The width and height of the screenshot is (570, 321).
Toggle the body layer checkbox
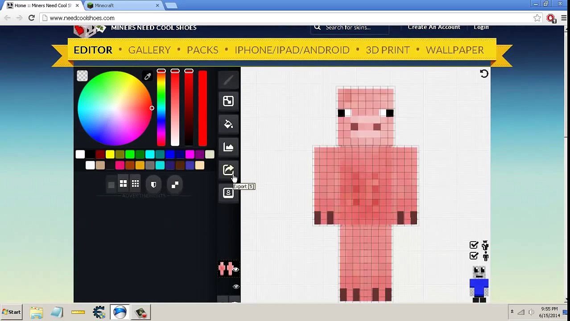474,256
